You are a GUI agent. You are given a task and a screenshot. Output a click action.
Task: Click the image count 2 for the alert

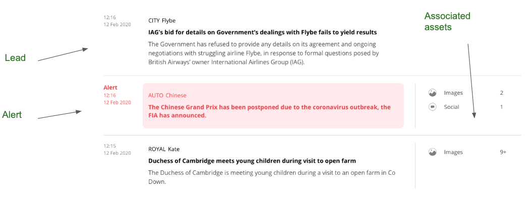(x=501, y=93)
